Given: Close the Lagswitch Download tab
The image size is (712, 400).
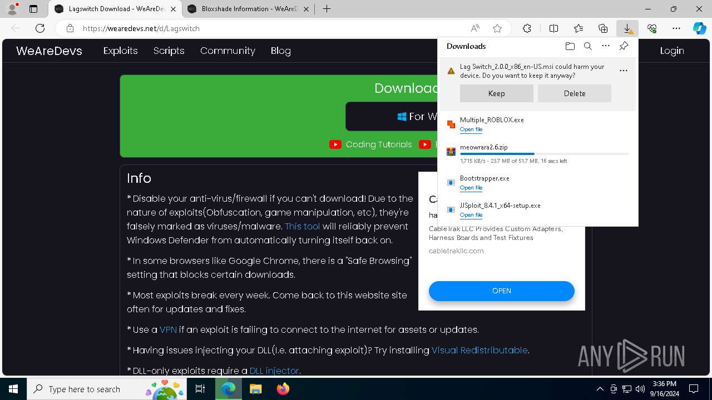Looking at the screenshot, I should [173, 9].
